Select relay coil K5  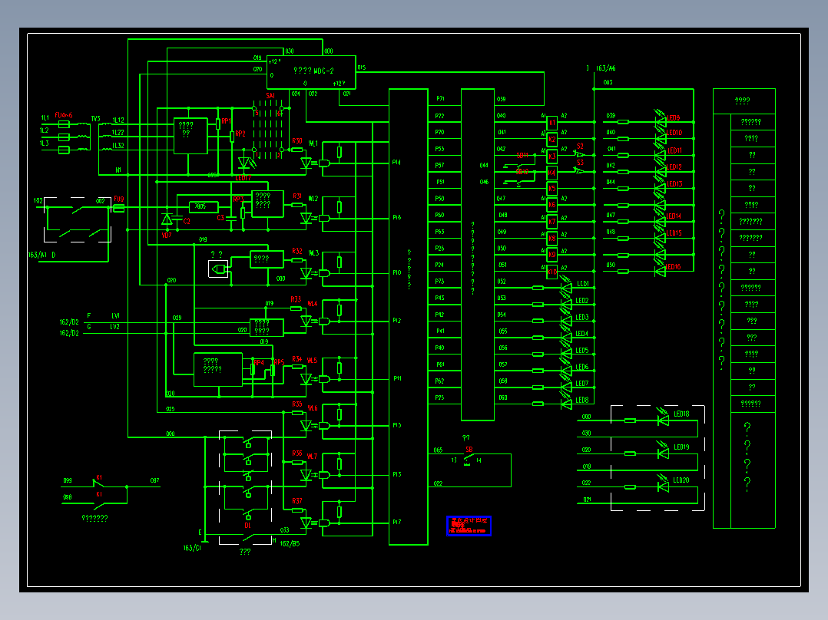tap(551, 188)
